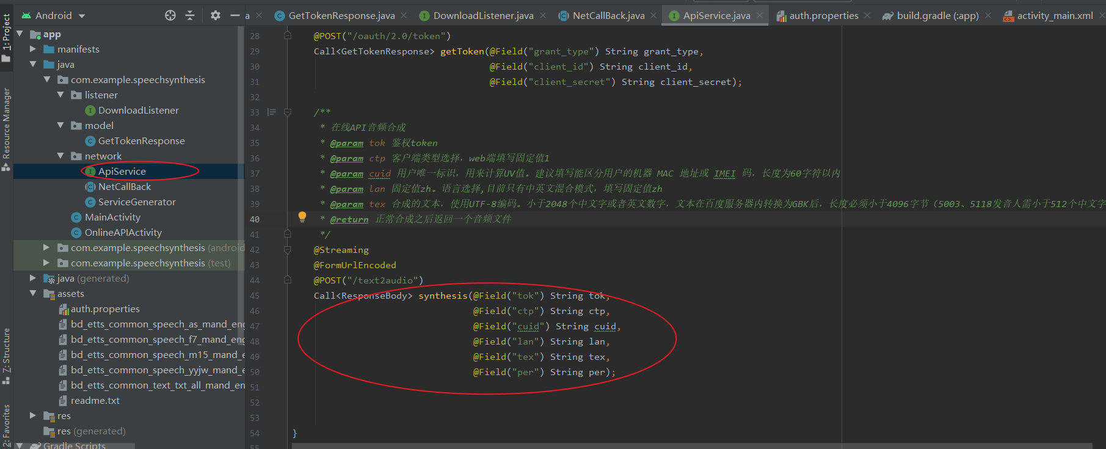Select bd_etts_common_speech_m15_mand file
Image resolution: width=1106 pixels, height=449 pixels.
coord(158,354)
